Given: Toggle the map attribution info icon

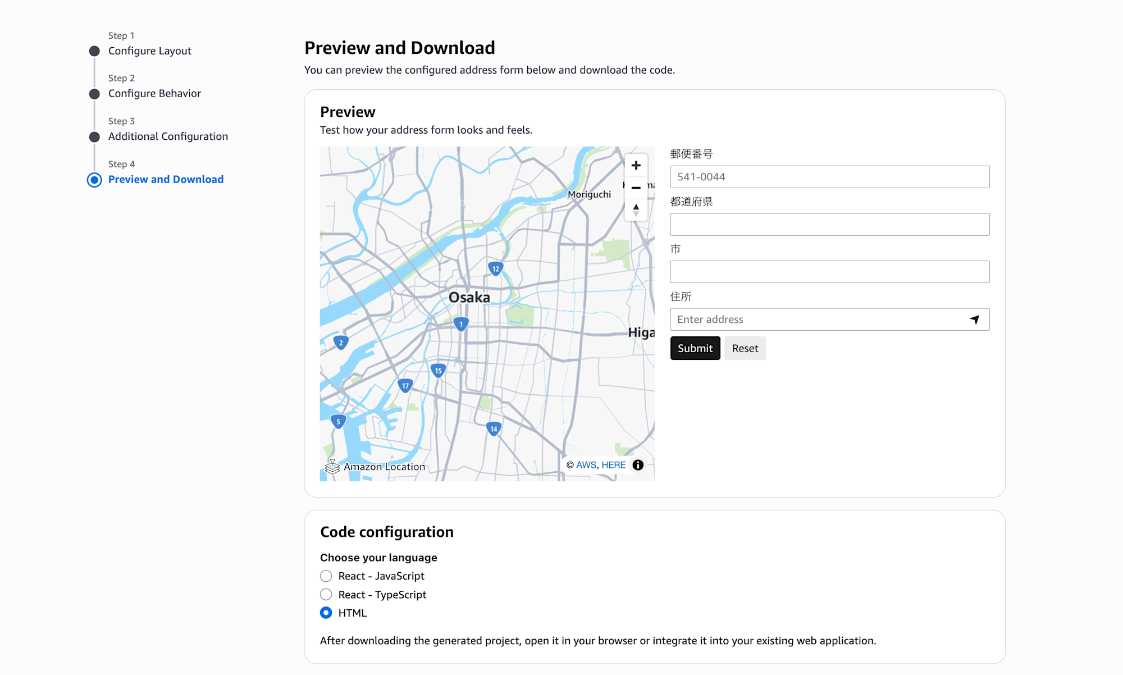Looking at the screenshot, I should [638, 465].
